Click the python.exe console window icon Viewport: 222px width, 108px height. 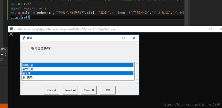click(12, 29)
